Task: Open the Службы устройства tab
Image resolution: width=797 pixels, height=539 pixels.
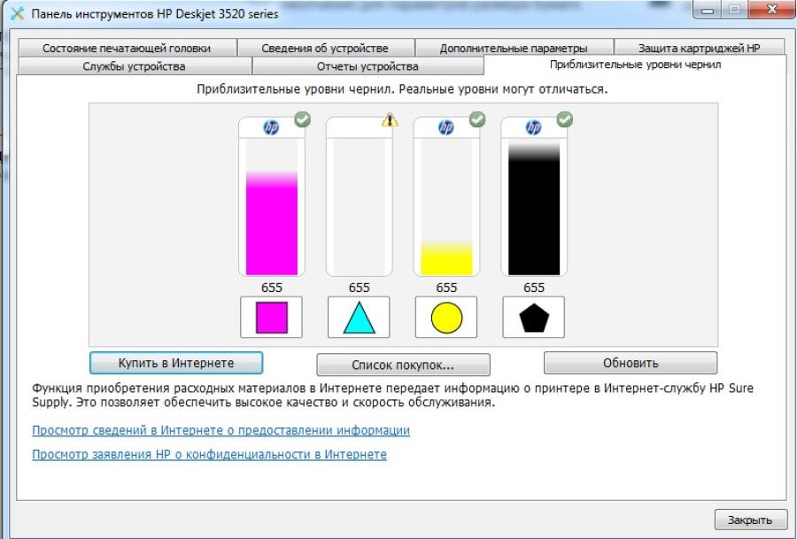Action: coord(135,66)
